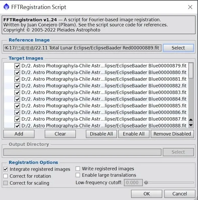This screenshot has height=200, width=198.
Task: Toggle Integrate registered images checkbox
Action: (5, 169)
